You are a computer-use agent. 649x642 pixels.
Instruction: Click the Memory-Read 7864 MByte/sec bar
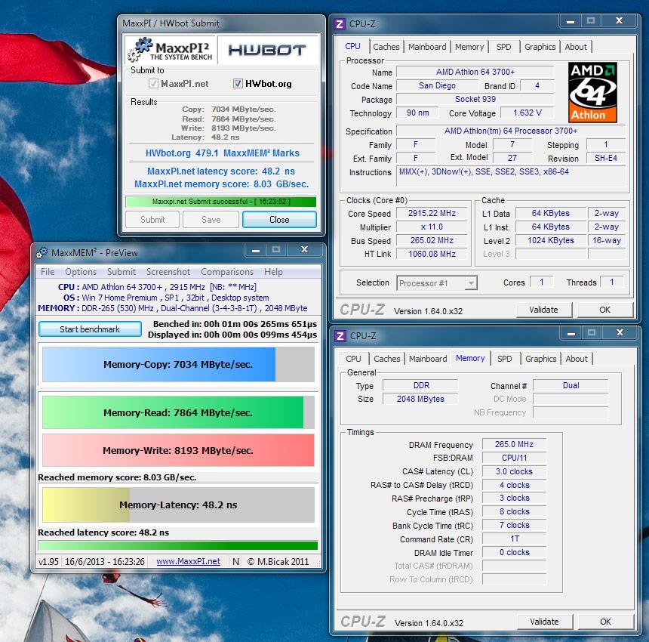click(x=178, y=412)
